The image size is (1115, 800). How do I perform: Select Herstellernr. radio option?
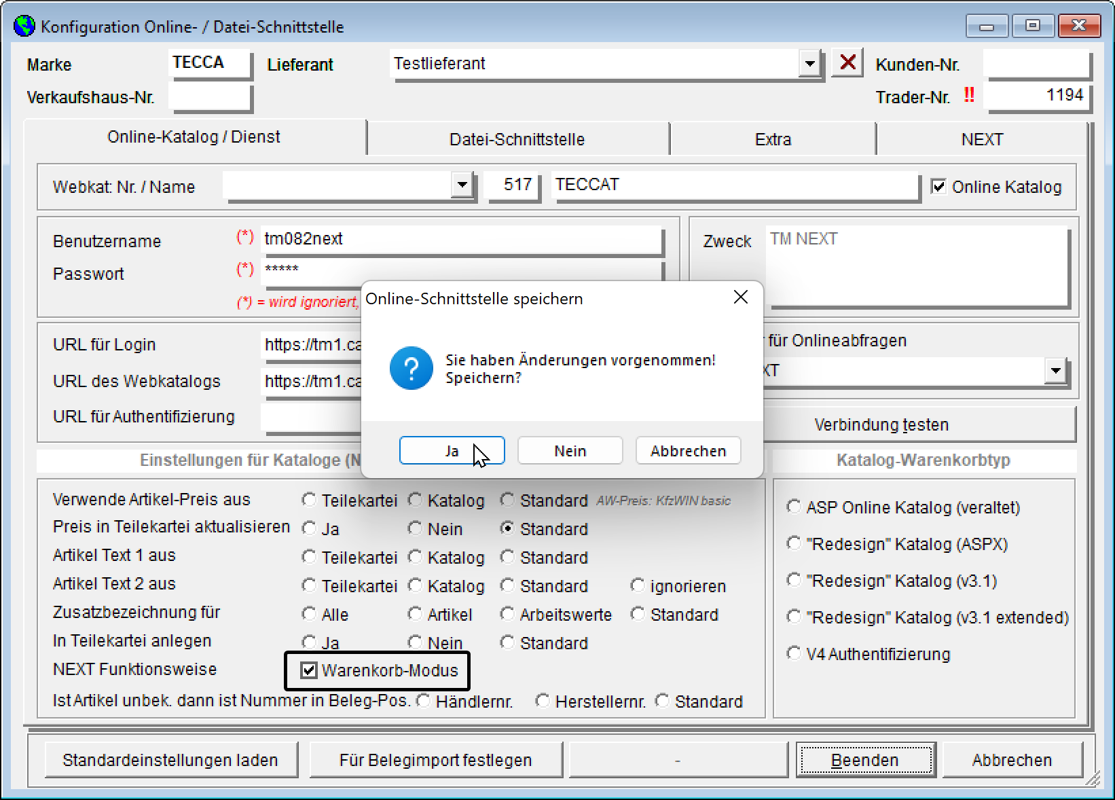click(543, 701)
